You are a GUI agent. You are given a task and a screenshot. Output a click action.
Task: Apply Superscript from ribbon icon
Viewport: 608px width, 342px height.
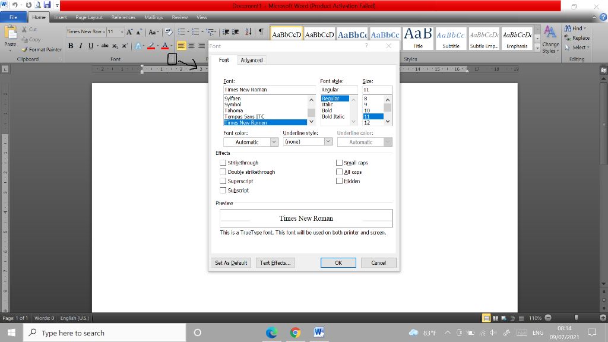125,46
